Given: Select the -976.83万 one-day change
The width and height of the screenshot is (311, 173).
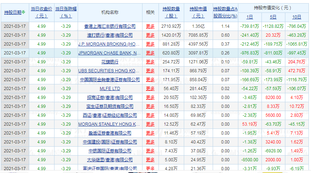Looking at the screenshot, I should pos(249,53).
